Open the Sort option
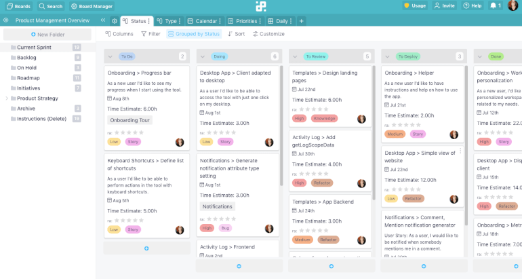The width and height of the screenshot is (522, 279). click(x=236, y=34)
